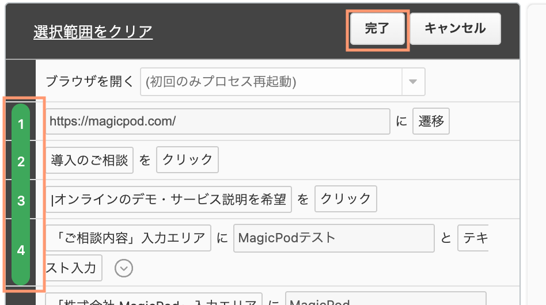Click the 選択範囲をクリア link
Viewport: 546px width, 305px height.
point(93,31)
